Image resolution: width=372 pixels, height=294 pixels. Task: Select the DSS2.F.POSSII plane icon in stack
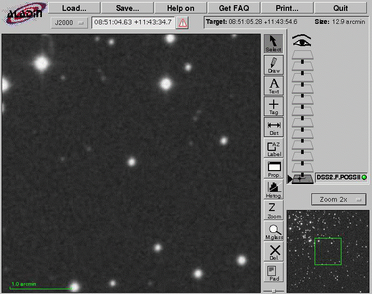pyautogui.click(x=303, y=179)
